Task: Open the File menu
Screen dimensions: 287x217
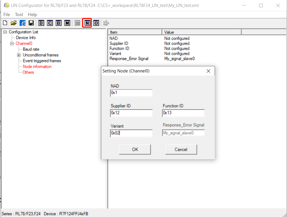Action: 7,14
